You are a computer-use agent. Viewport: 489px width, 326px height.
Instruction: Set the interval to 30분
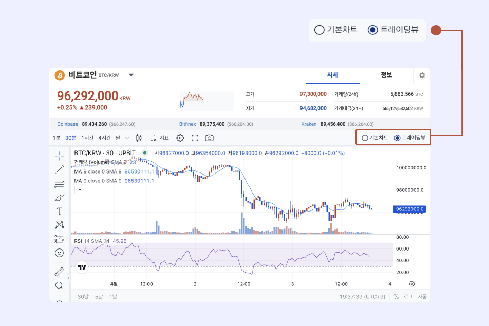70,138
